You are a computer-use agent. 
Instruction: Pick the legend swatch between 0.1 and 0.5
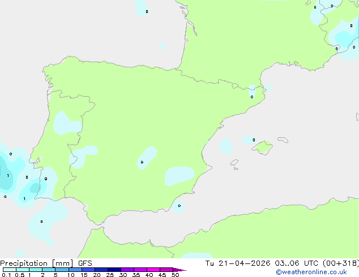click(x=10, y=270)
